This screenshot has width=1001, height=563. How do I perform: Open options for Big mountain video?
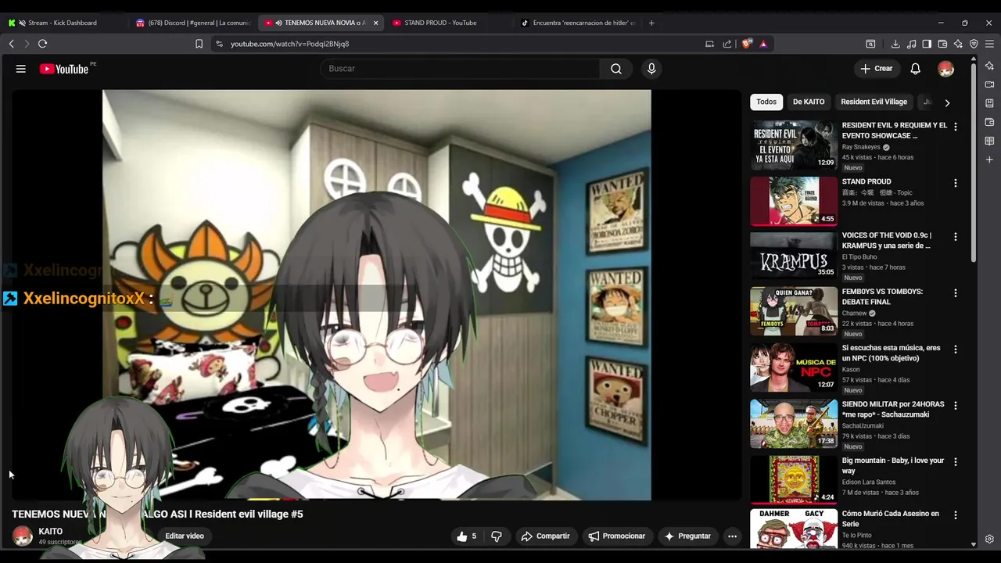click(x=955, y=461)
